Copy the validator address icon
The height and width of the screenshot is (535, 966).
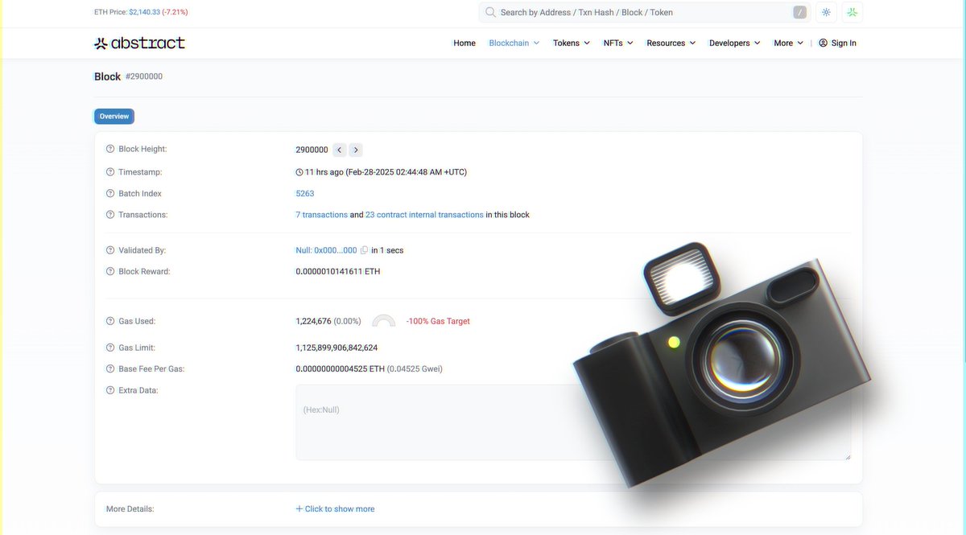pos(365,250)
